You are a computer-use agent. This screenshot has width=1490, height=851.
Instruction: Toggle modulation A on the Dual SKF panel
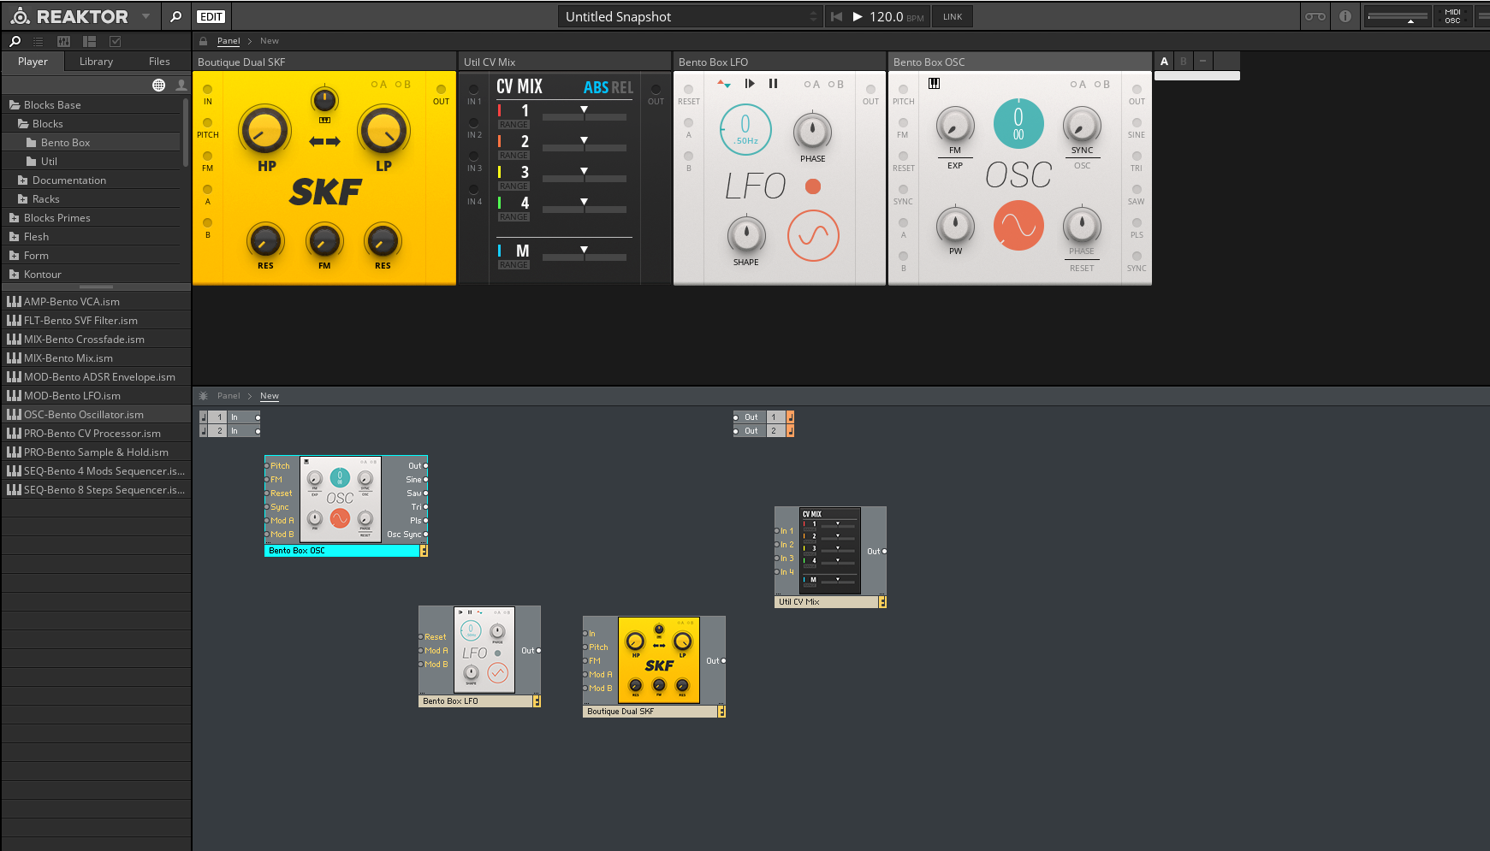[x=378, y=85]
